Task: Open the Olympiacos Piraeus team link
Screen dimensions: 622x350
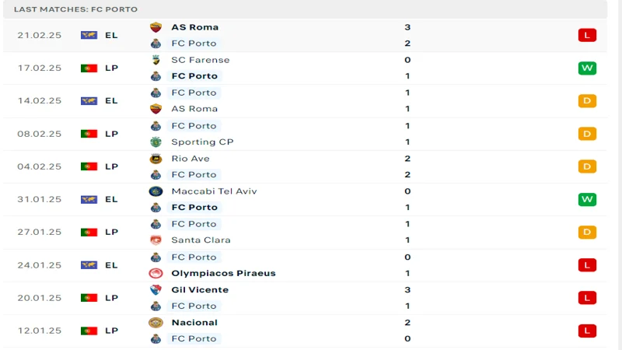Action: coord(223,274)
